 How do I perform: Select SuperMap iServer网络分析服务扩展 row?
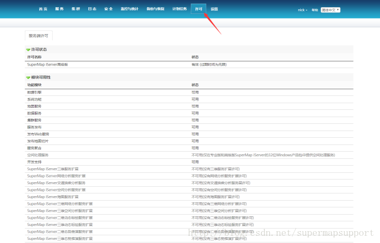point(189,176)
